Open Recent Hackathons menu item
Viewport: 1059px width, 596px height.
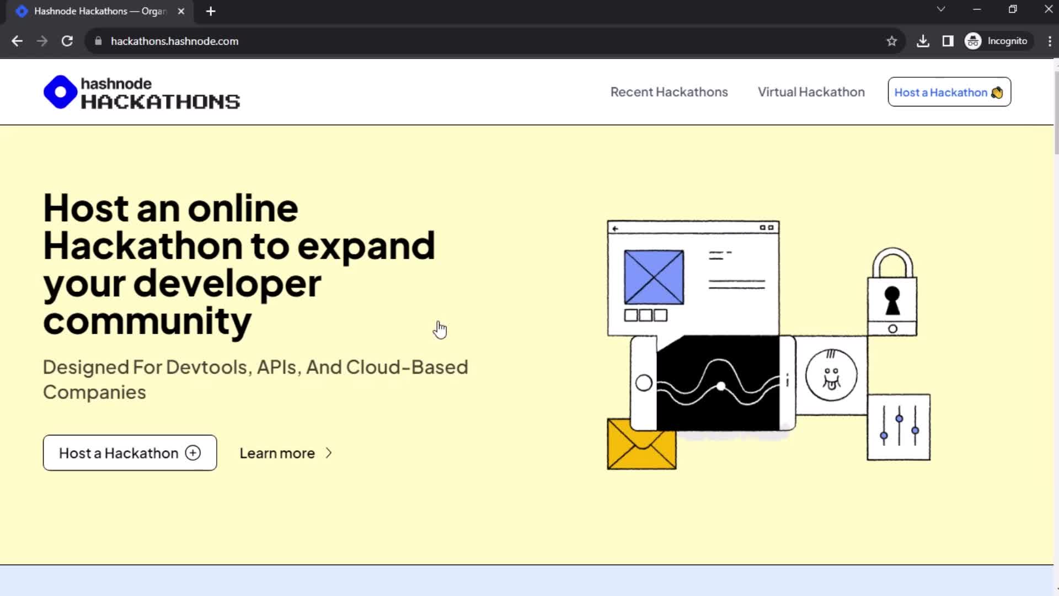[668, 92]
